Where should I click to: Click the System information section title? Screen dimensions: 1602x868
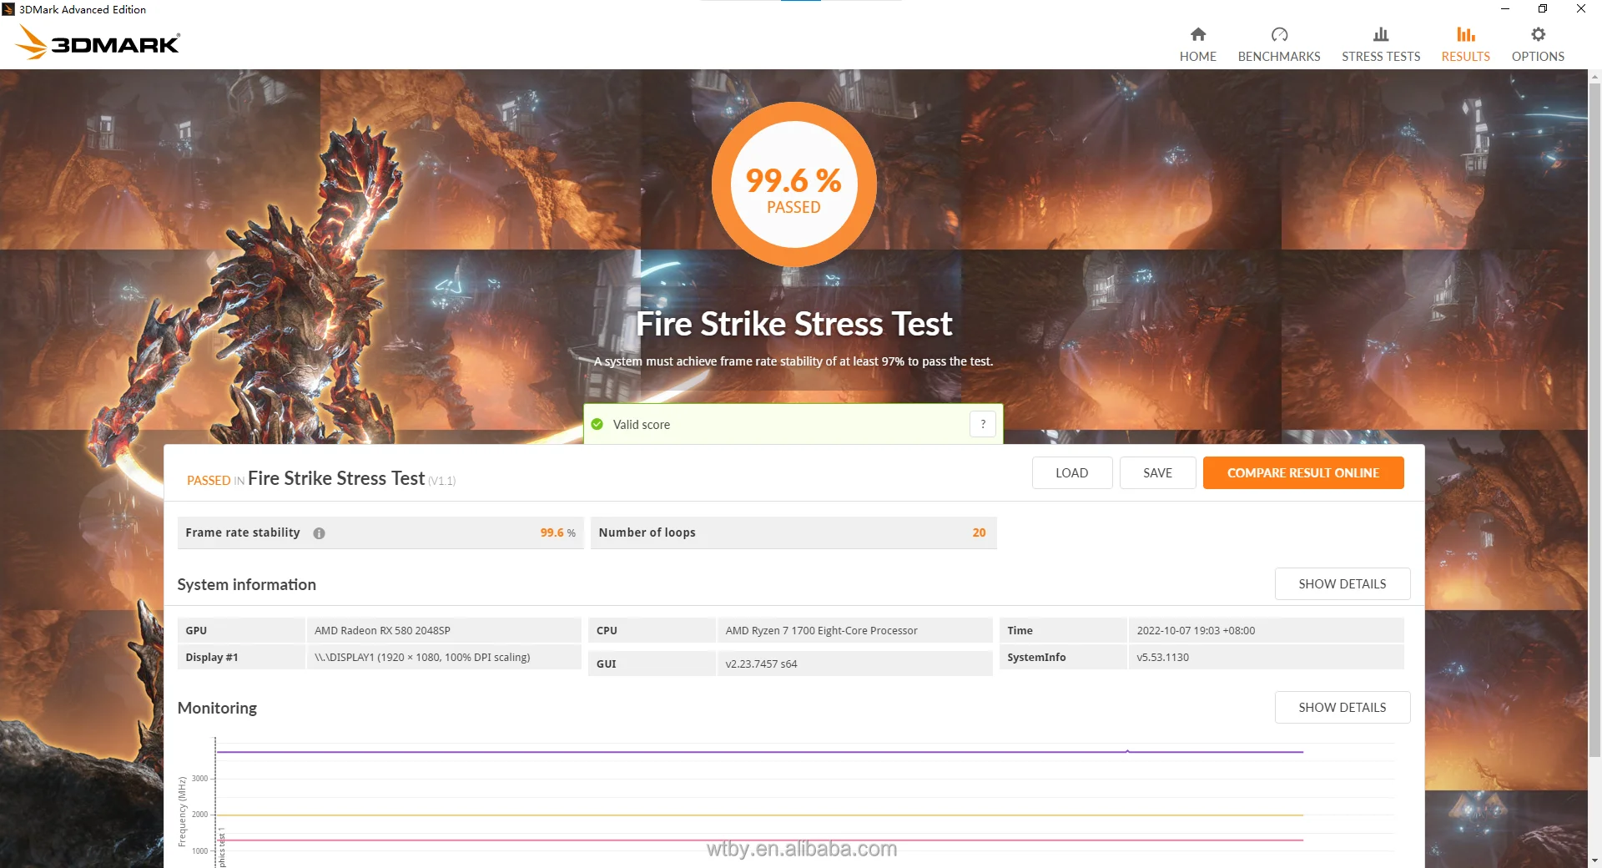[246, 585]
